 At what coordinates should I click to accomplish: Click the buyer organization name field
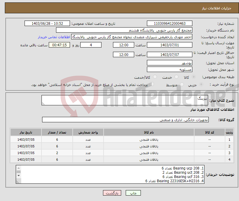124,30
